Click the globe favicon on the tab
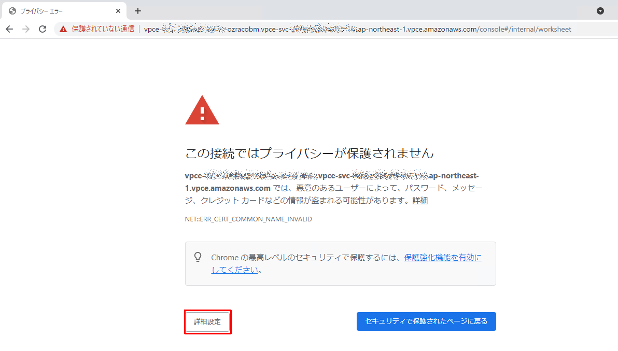Image resolution: width=618 pixels, height=351 pixels. coord(12,11)
